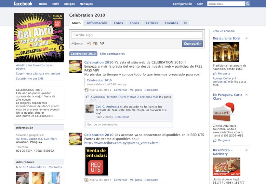Screen dimensions: 266x184
Task: Click the link icon beside 'Ayer a las 20:51'
Action: click(x=87, y=90)
